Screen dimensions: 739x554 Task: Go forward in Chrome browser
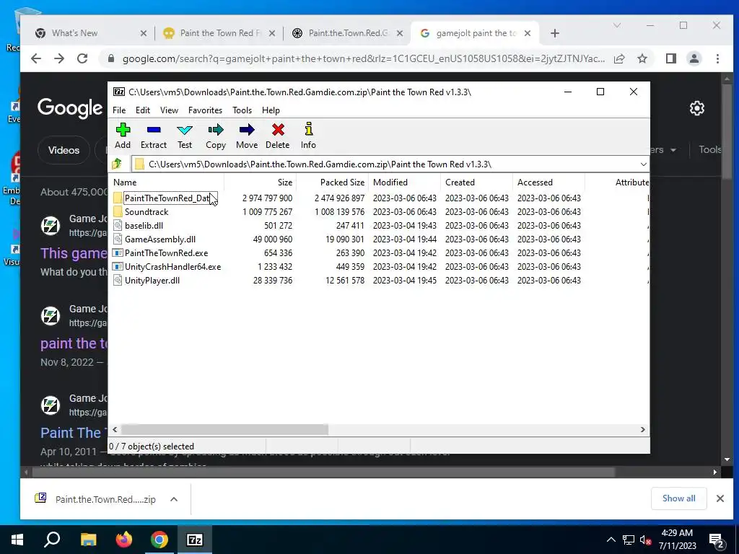point(59,58)
